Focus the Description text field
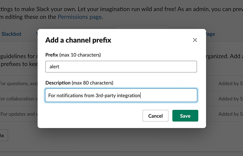The image size is (243, 156). pos(121,95)
